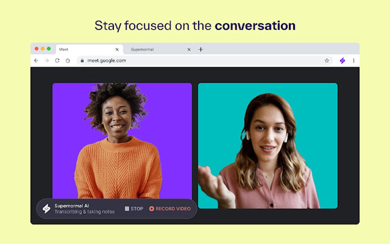Stop transcription with the STOP button
Viewport: 390px width, 244px height.
point(134,208)
